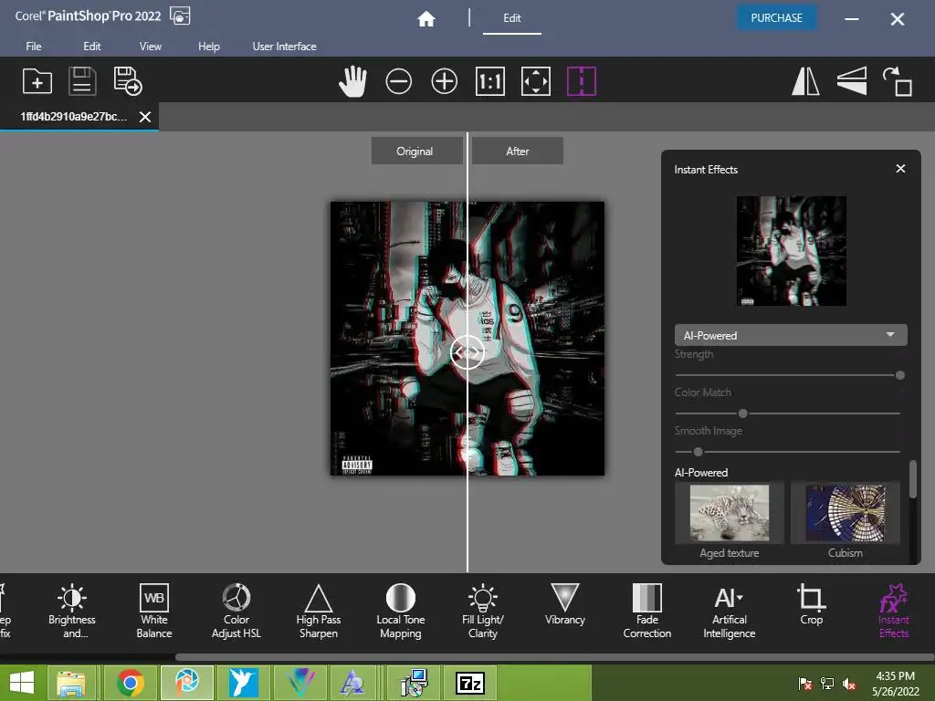Toggle the split view before/after icon
Image resolution: width=935 pixels, height=701 pixels.
click(x=582, y=81)
